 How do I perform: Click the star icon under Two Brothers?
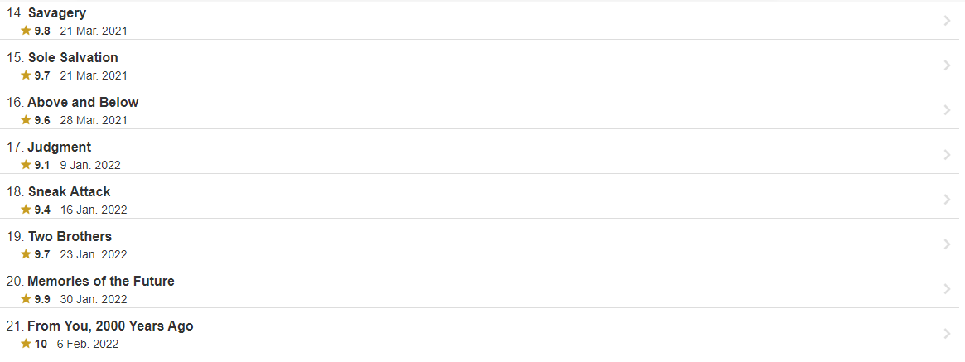coord(26,254)
